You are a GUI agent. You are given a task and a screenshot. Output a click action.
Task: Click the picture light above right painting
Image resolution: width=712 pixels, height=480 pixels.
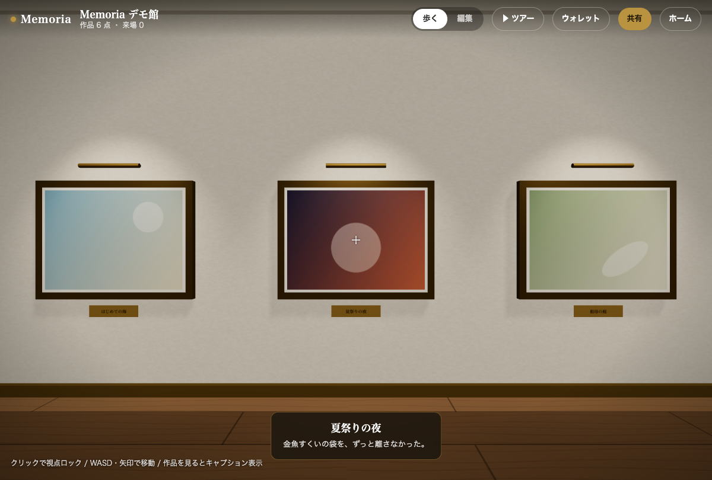603,165
